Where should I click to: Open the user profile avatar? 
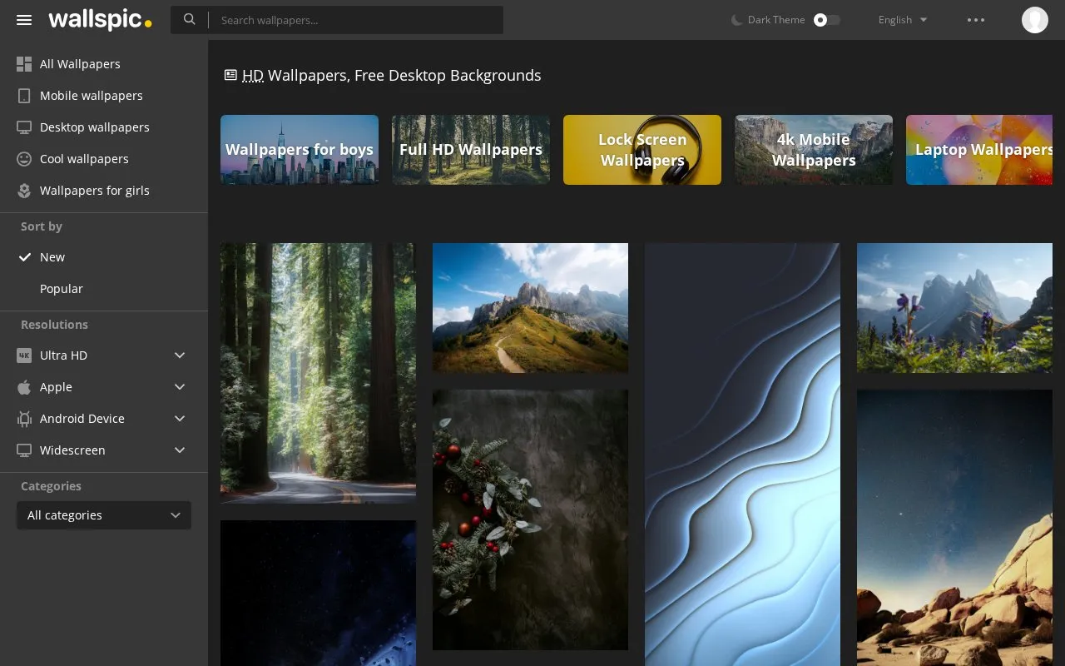[1035, 20]
